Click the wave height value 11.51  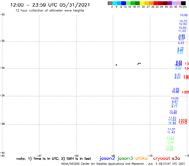pyautogui.click(x=173, y=118)
